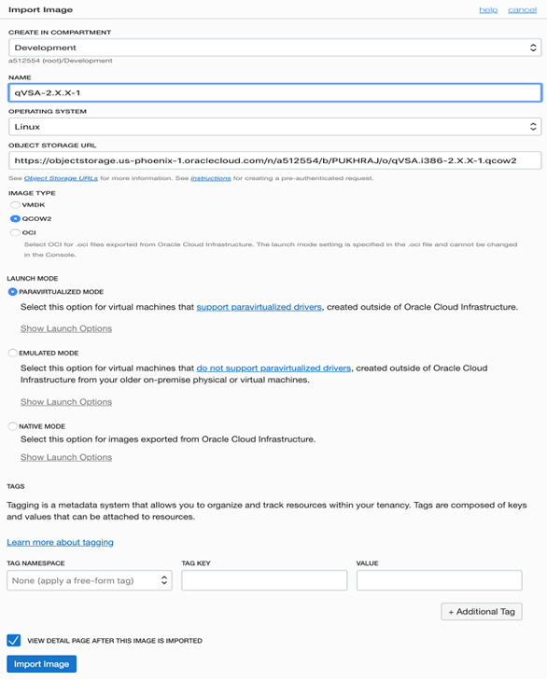The image size is (547, 681).
Task: Open the Operating System dropdown
Action: pyautogui.click(x=274, y=126)
